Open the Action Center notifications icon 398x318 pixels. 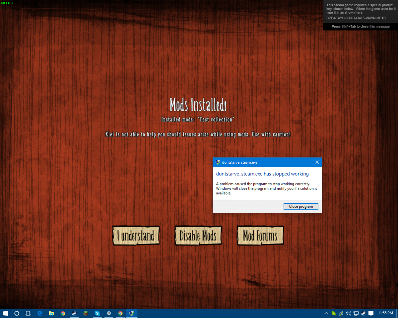click(371, 313)
